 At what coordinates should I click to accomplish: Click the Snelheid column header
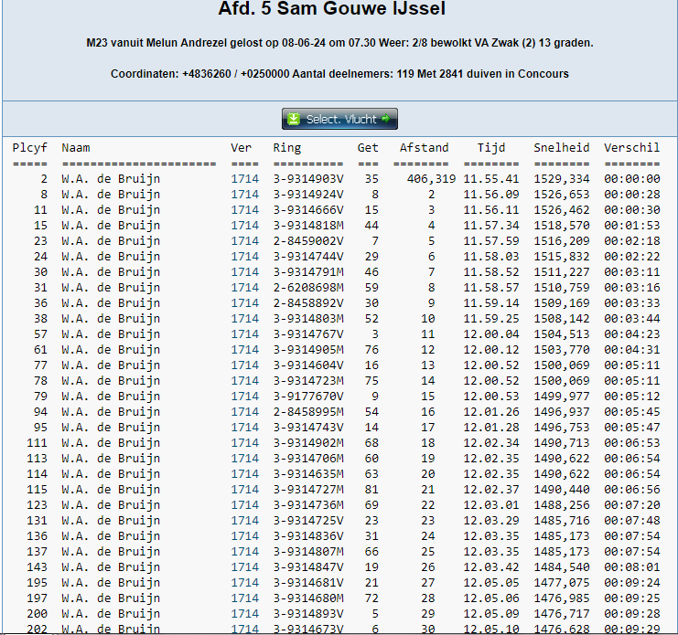(x=562, y=148)
